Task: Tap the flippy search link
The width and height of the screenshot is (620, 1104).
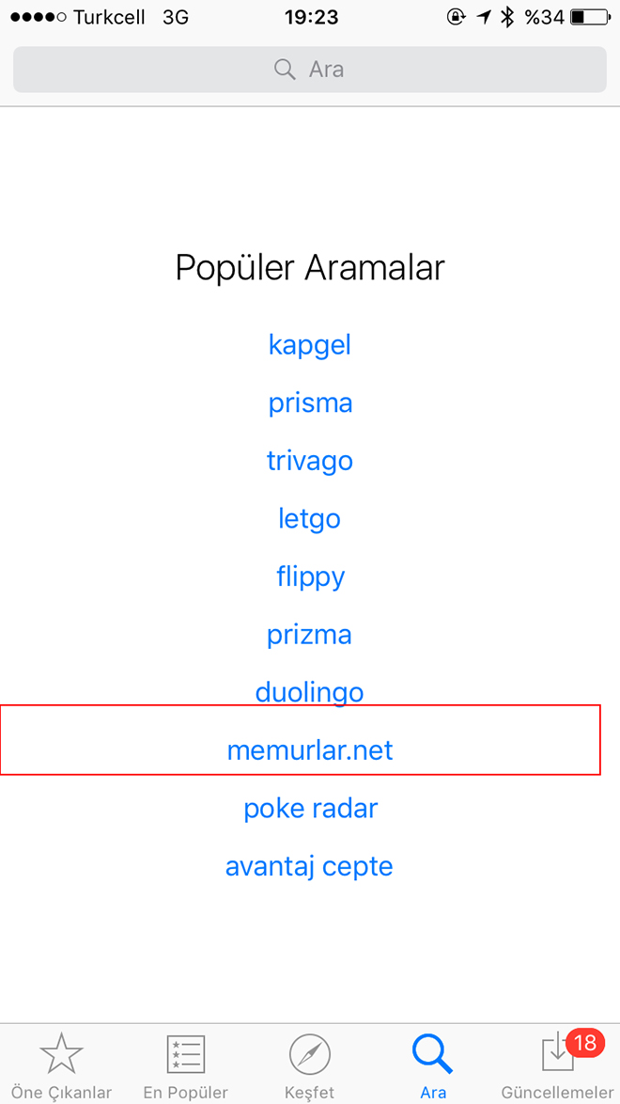Action: [x=310, y=577]
